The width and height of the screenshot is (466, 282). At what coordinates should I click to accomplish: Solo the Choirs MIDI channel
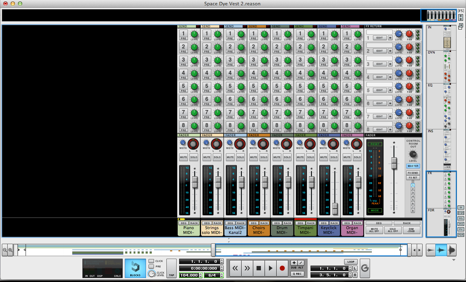[264, 157]
